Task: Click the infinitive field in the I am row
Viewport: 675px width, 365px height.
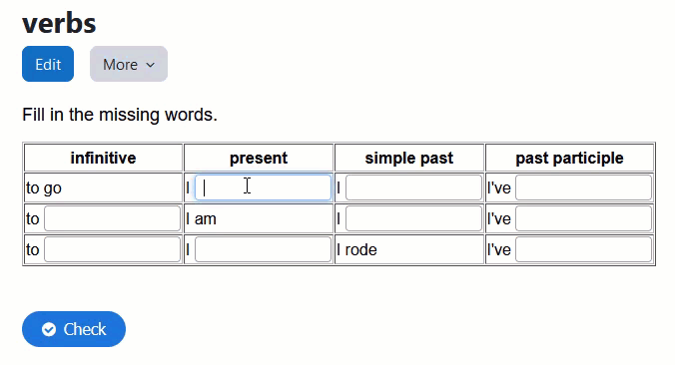Action: coord(113,218)
